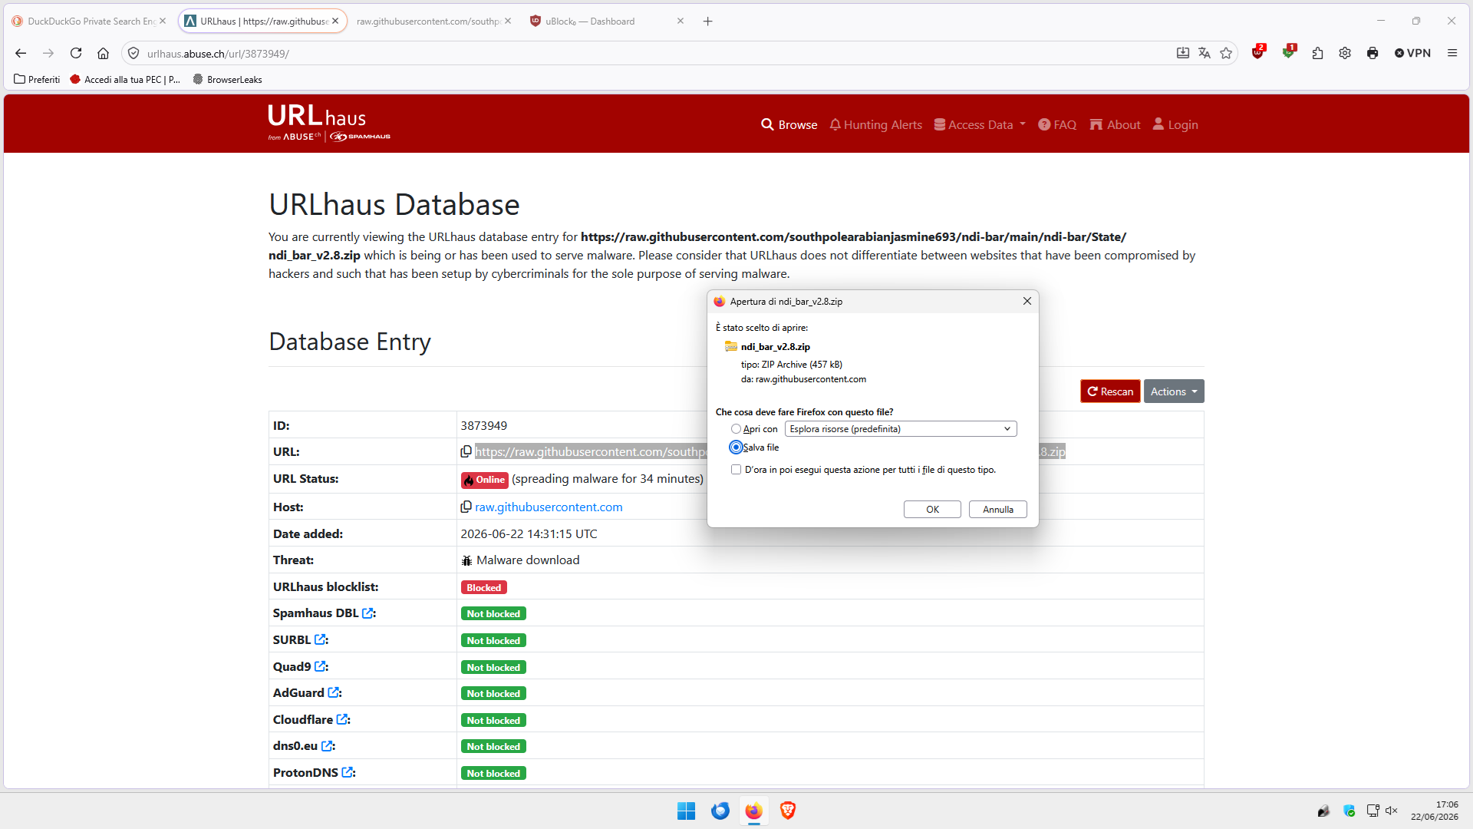Copy the host with the clipboard icon
This screenshot has height=829, width=1473.
[466, 507]
